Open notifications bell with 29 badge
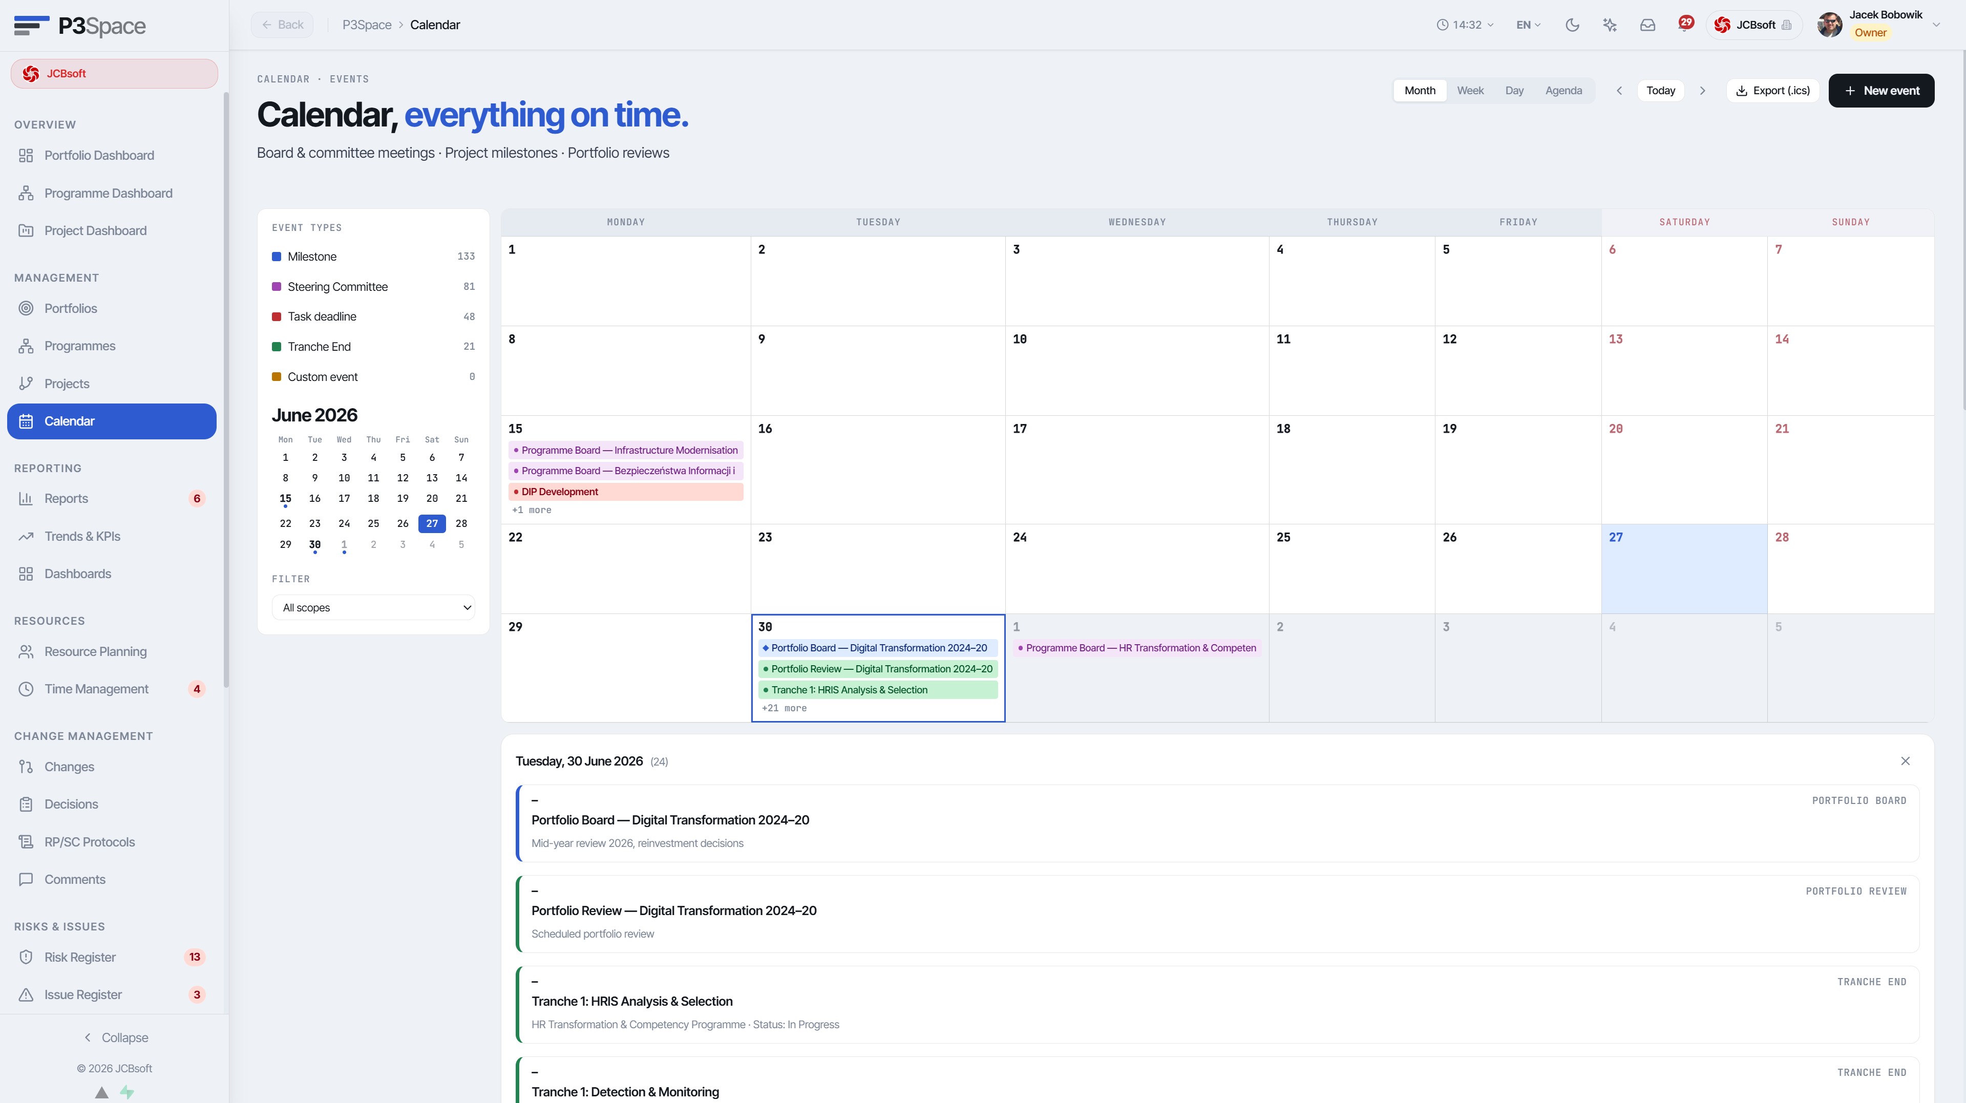This screenshot has width=1966, height=1103. point(1684,25)
